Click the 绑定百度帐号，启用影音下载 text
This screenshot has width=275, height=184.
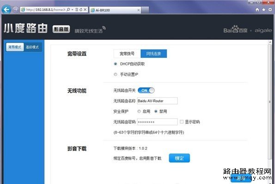tap(137, 159)
